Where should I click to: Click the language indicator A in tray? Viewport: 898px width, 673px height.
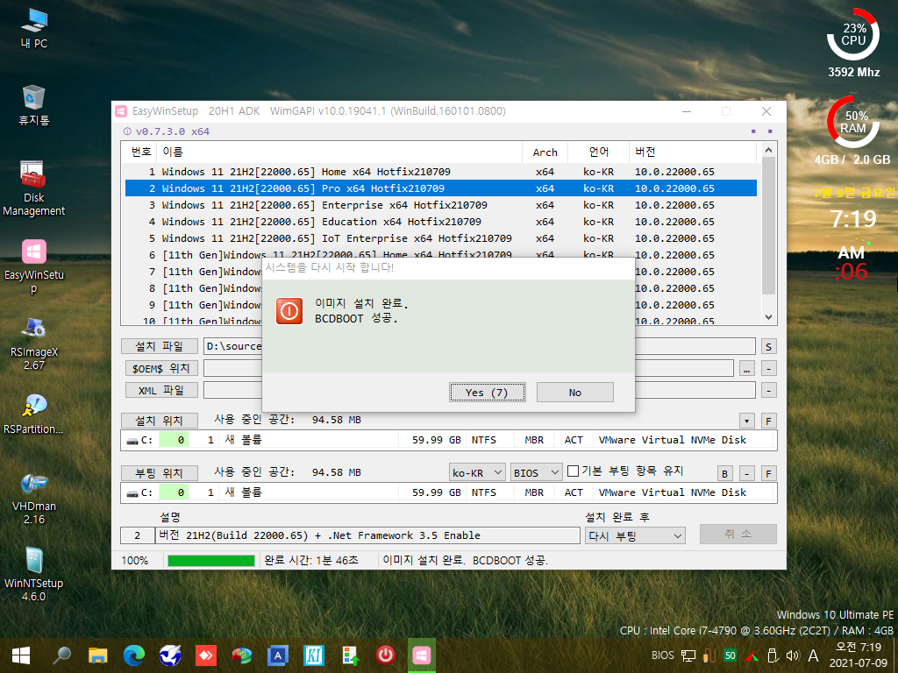coord(813,655)
